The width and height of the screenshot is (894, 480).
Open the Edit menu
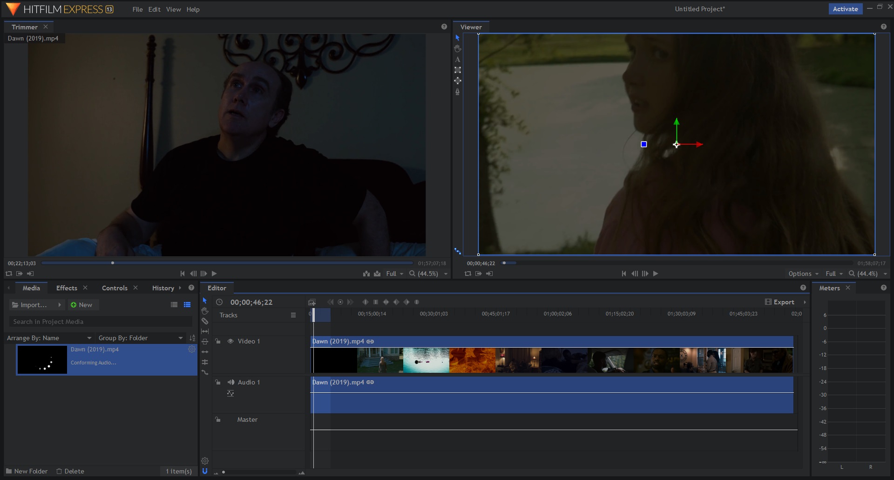pos(154,9)
